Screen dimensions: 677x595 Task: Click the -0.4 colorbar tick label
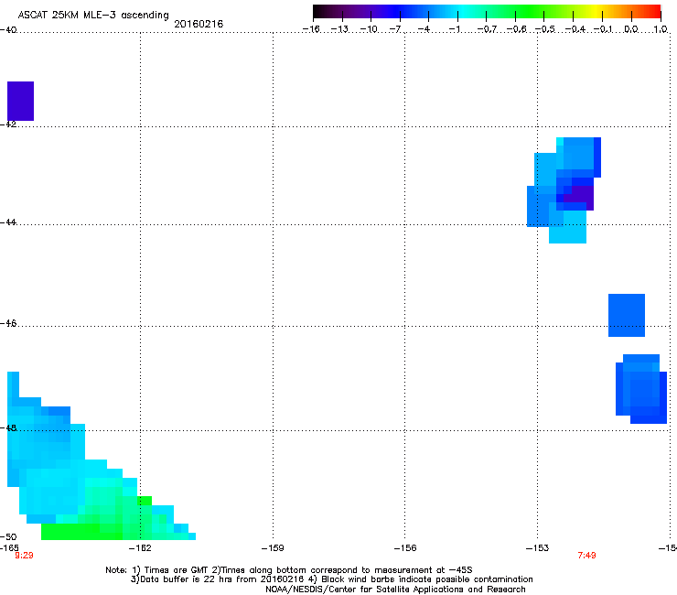tap(575, 29)
